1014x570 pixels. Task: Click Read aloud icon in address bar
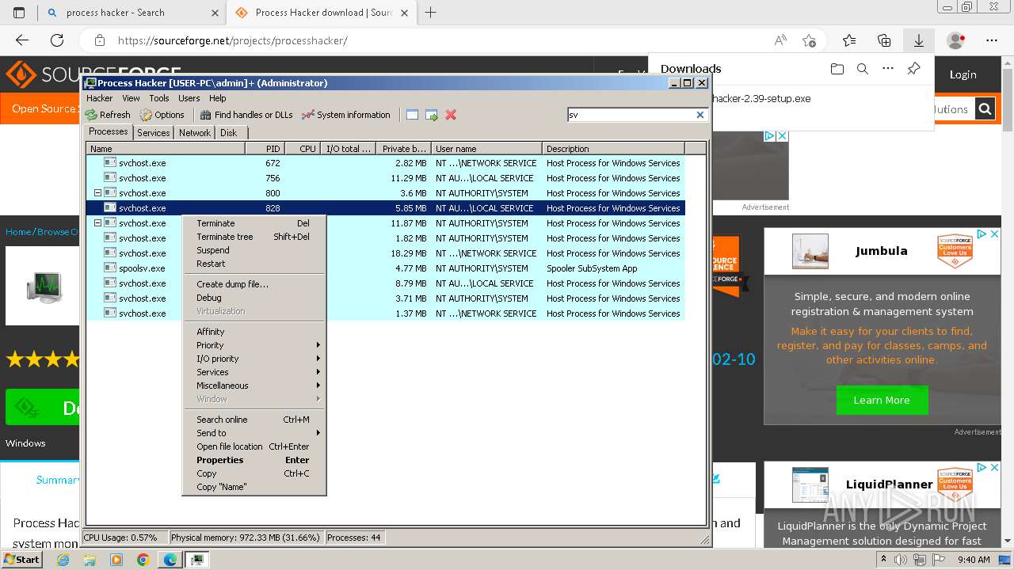point(780,40)
